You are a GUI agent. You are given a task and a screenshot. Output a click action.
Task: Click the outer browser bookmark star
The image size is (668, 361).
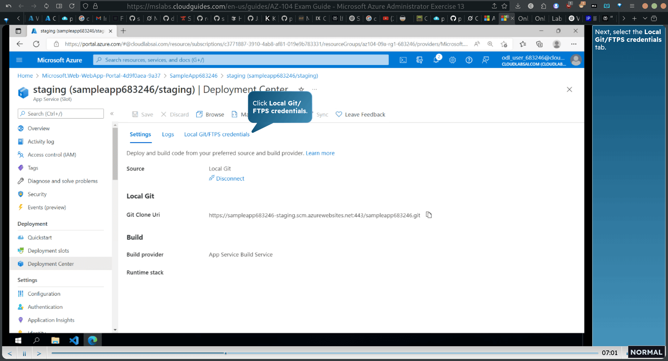pyautogui.click(x=504, y=6)
